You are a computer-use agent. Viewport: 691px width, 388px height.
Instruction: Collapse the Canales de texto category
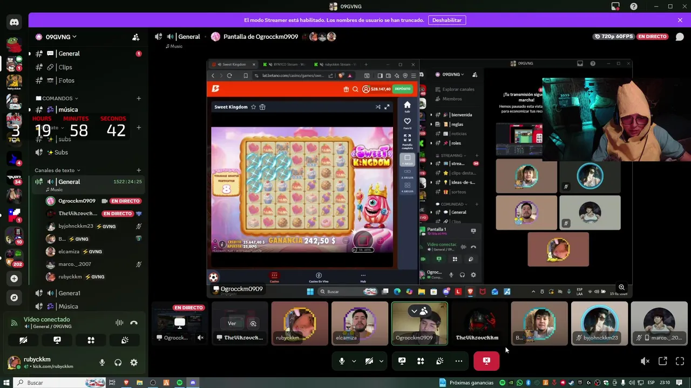[x=57, y=170]
